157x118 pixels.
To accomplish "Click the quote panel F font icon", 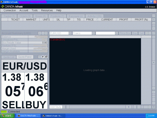I will 43,57.
